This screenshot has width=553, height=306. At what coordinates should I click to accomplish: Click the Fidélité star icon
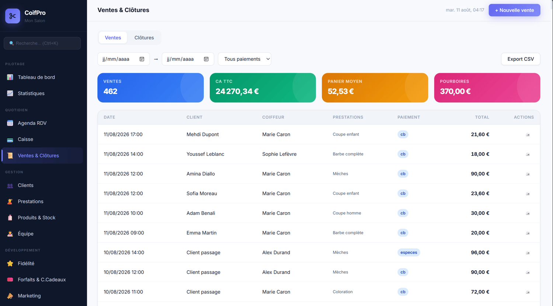10,264
